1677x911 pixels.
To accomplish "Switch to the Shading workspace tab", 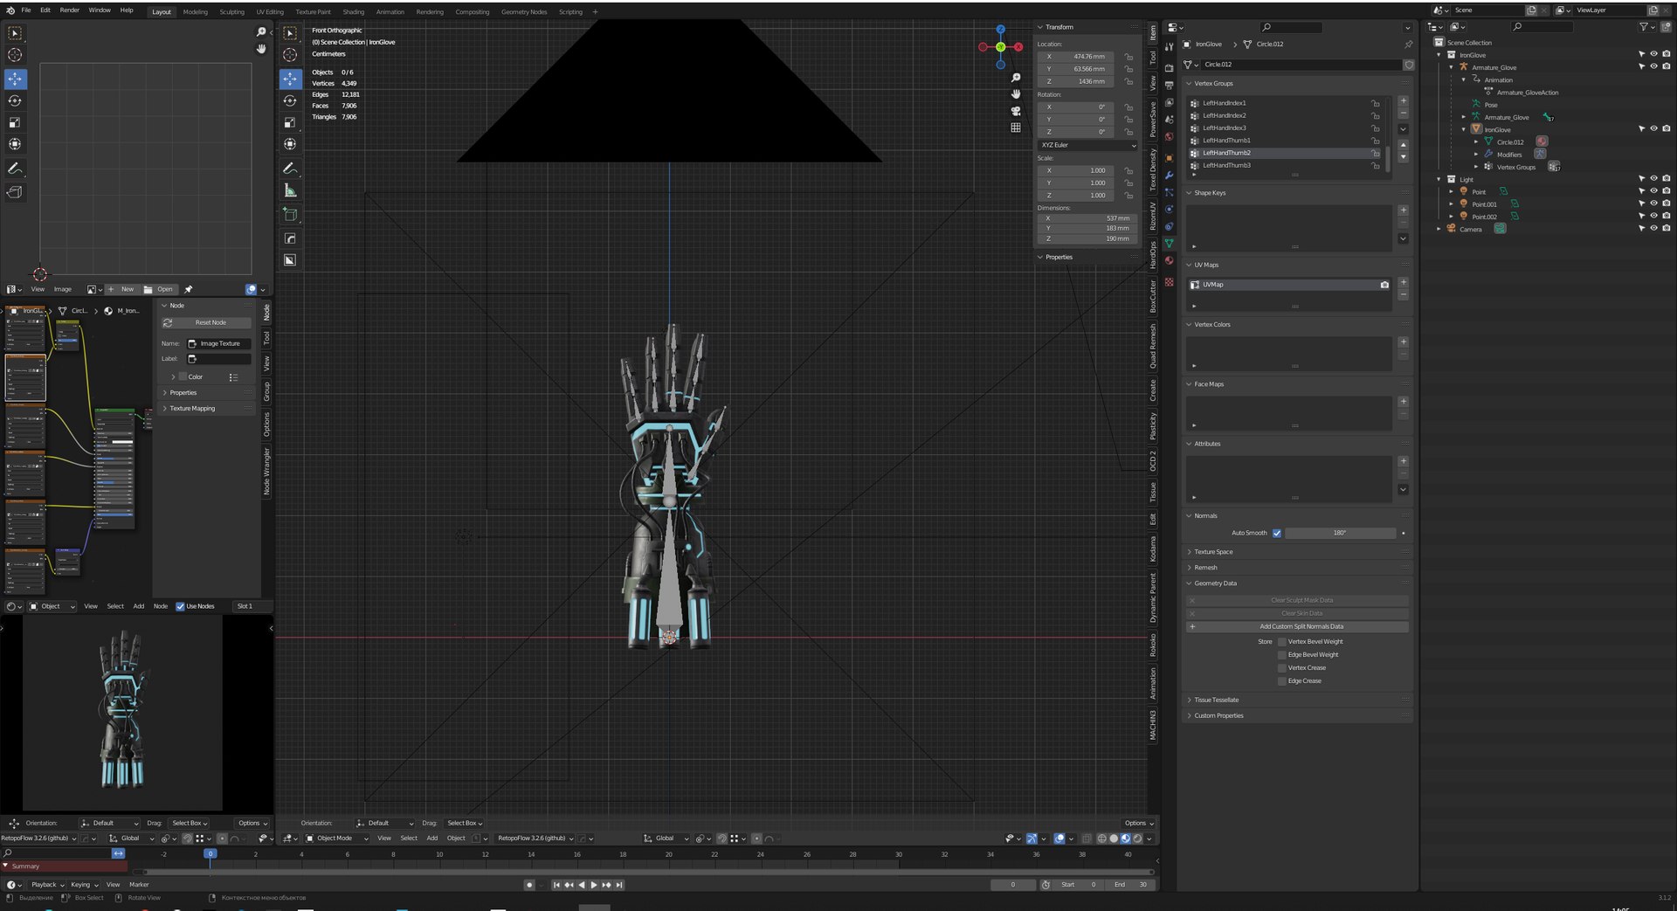I will click(353, 12).
